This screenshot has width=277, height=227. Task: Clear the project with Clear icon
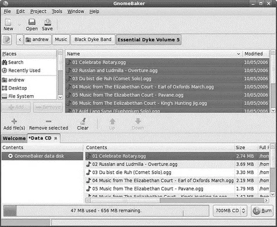[83, 124]
